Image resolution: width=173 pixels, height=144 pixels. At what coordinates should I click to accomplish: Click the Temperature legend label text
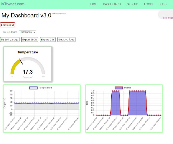pyautogui.click(x=45, y=88)
